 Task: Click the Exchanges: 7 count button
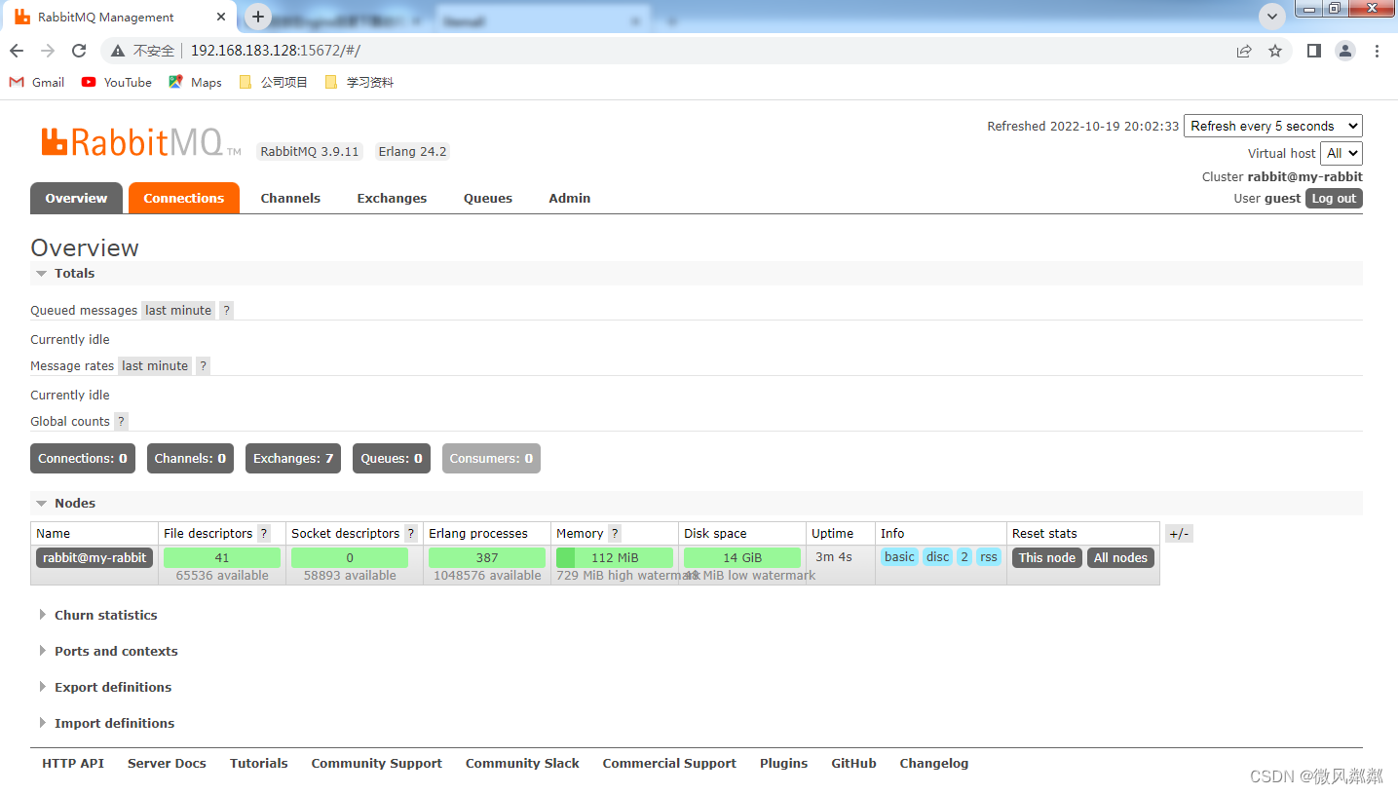[293, 459]
